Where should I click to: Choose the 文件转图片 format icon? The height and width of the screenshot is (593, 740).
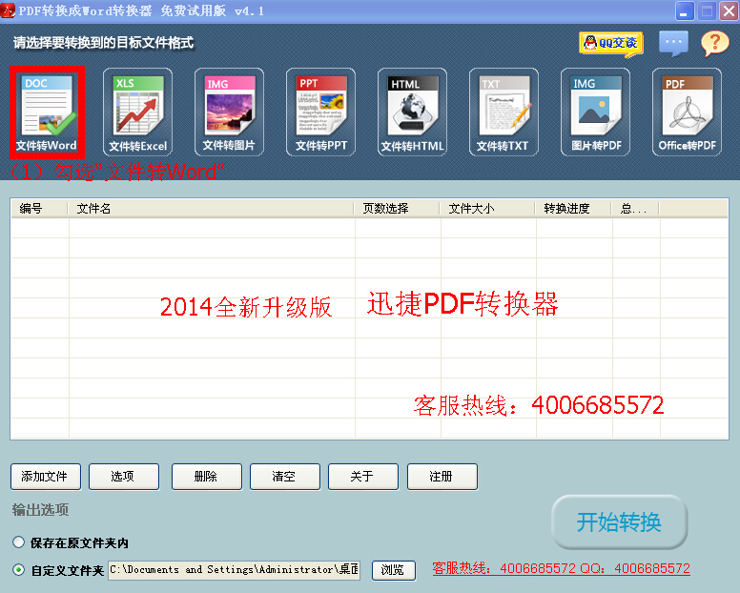point(230,112)
